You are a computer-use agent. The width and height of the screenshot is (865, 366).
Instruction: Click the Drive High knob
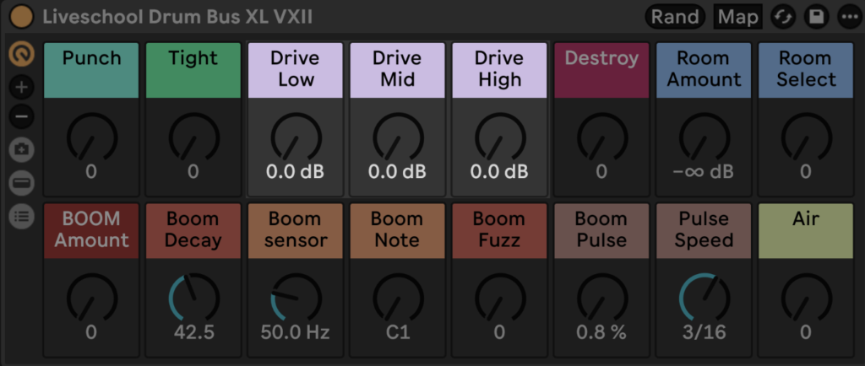[x=500, y=137]
